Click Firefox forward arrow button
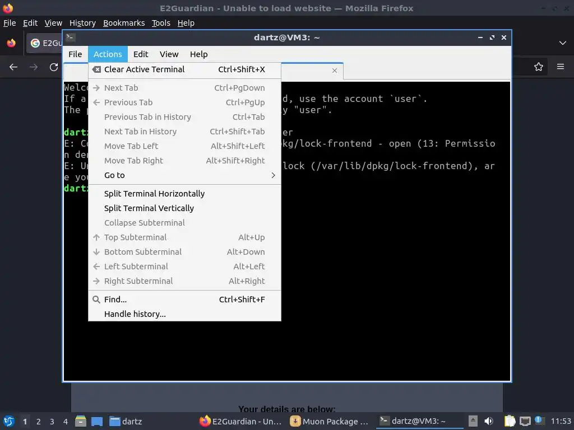 coord(34,67)
